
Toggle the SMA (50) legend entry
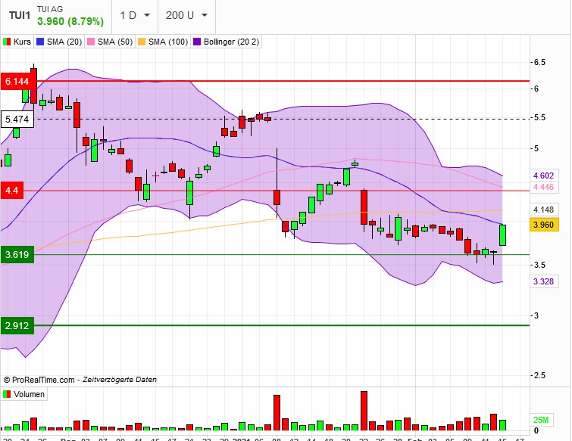tap(110, 42)
